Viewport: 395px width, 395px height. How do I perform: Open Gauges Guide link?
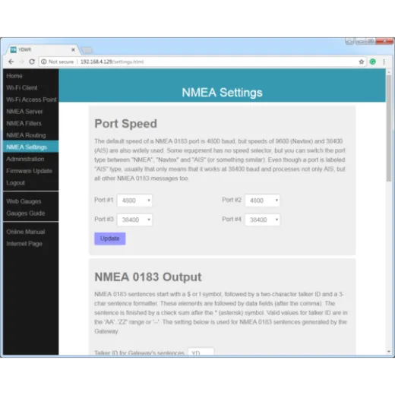pyautogui.click(x=26, y=213)
